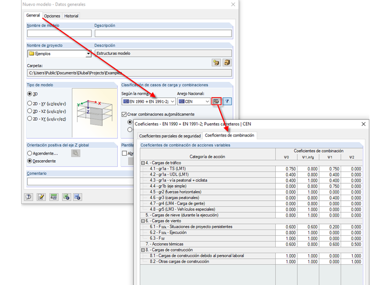Click the ψ1,infq column header
Image resolution: width=391 pixels, height=285 pixels.
(x=308, y=157)
